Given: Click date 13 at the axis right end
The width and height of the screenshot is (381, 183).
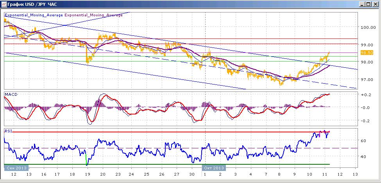Looking at the screenshot, I should pyautogui.click(x=355, y=174).
